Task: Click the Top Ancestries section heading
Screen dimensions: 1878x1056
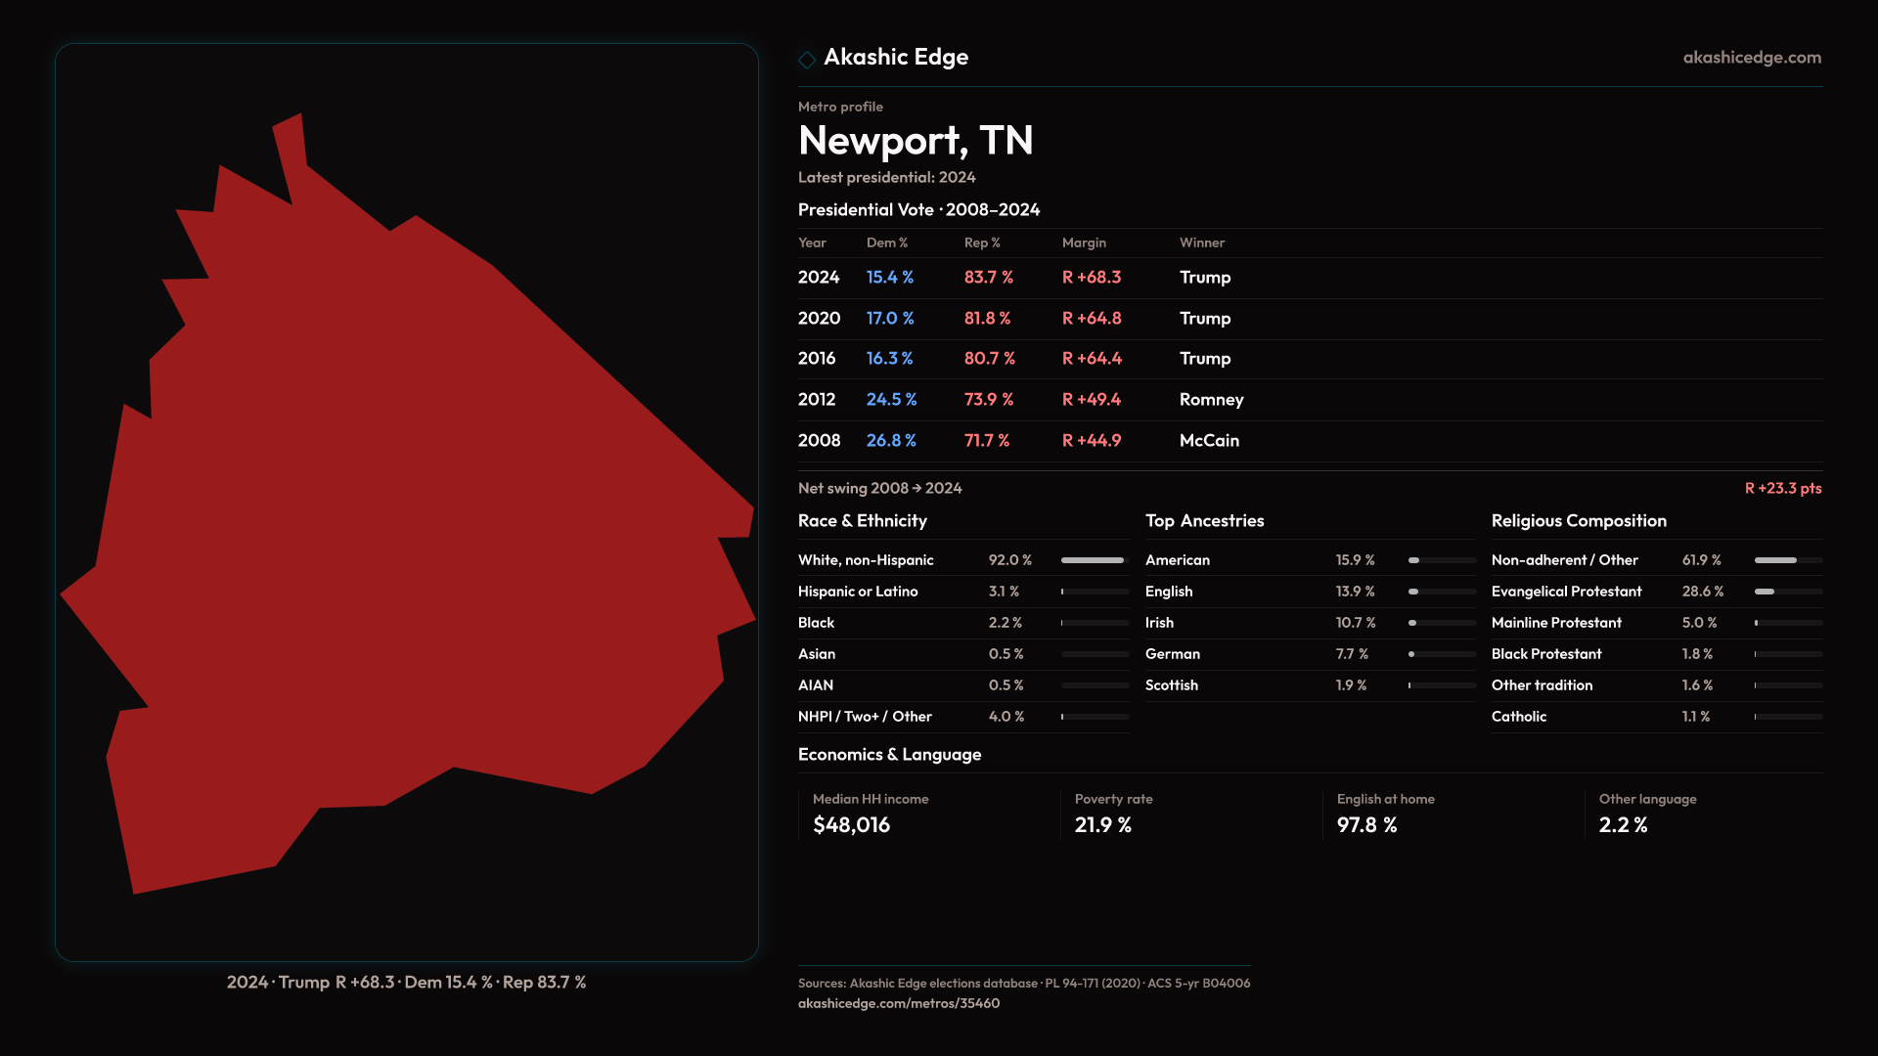Action: coord(1204,521)
